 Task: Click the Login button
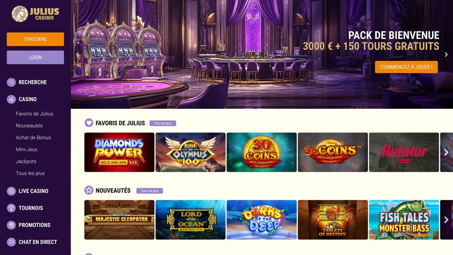(35, 57)
